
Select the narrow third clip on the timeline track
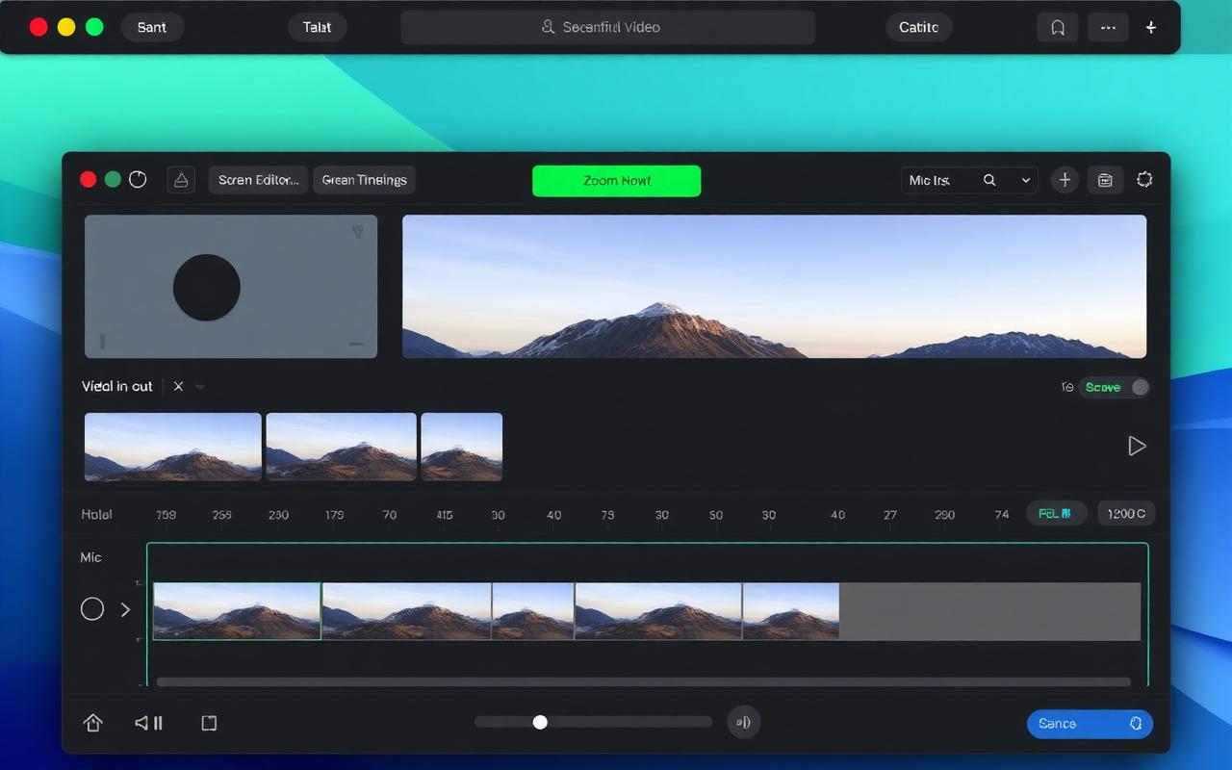click(x=533, y=611)
